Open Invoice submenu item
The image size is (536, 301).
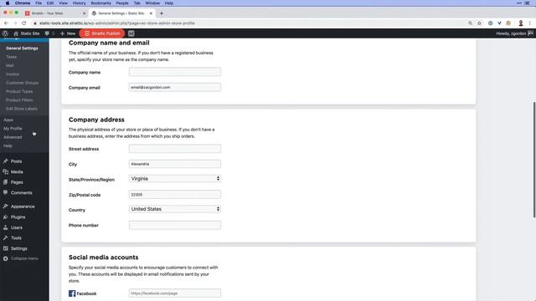13,74
